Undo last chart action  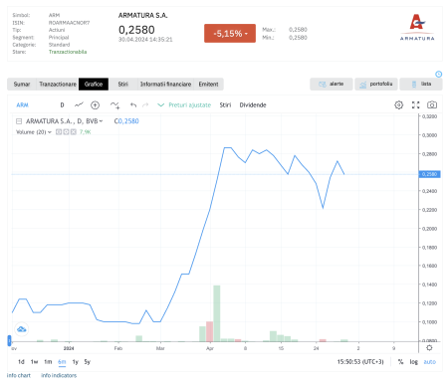coord(133,105)
